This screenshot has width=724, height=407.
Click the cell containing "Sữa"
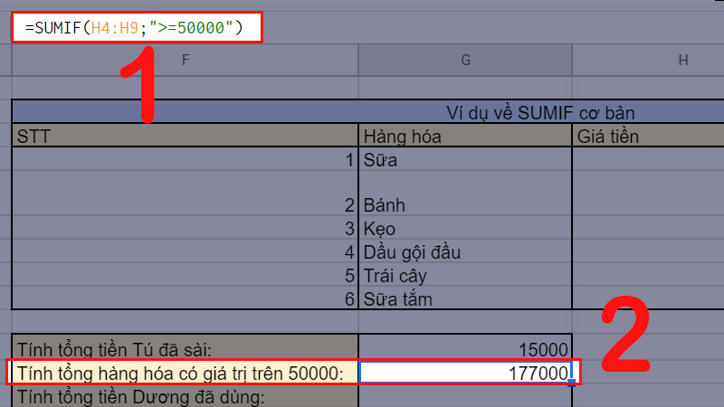(465, 161)
